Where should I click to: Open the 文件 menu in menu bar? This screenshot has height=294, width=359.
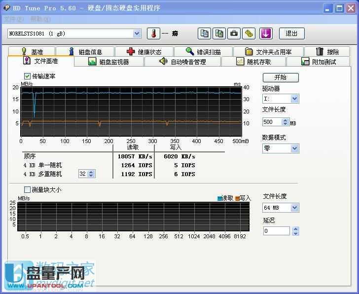coord(13,19)
